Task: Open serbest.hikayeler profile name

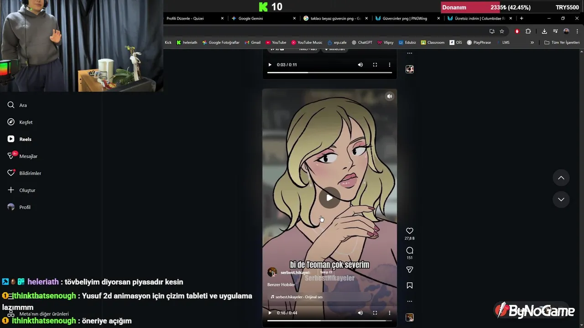Action: (x=295, y=272)
